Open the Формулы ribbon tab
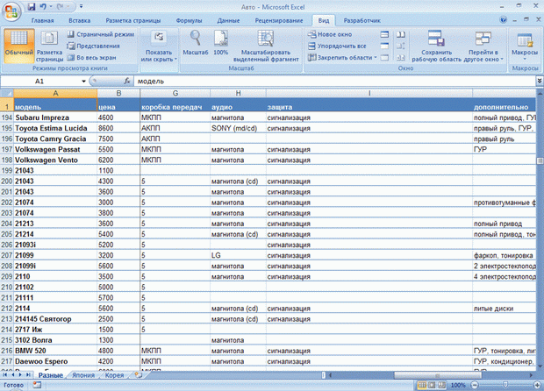This screenshot has height=391, width=544. (x=189, y=20)
